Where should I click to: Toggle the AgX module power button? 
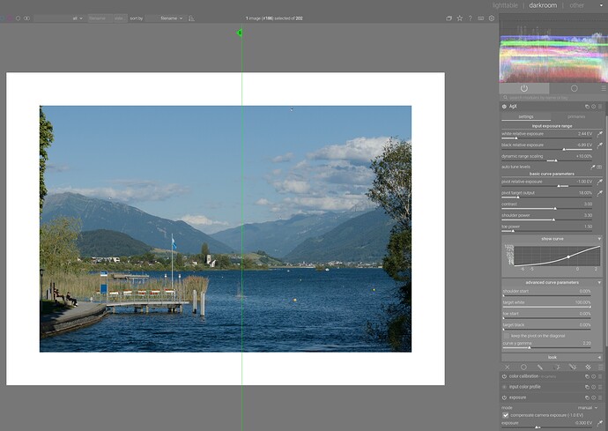pyautogui.click(x=504, y=107)
